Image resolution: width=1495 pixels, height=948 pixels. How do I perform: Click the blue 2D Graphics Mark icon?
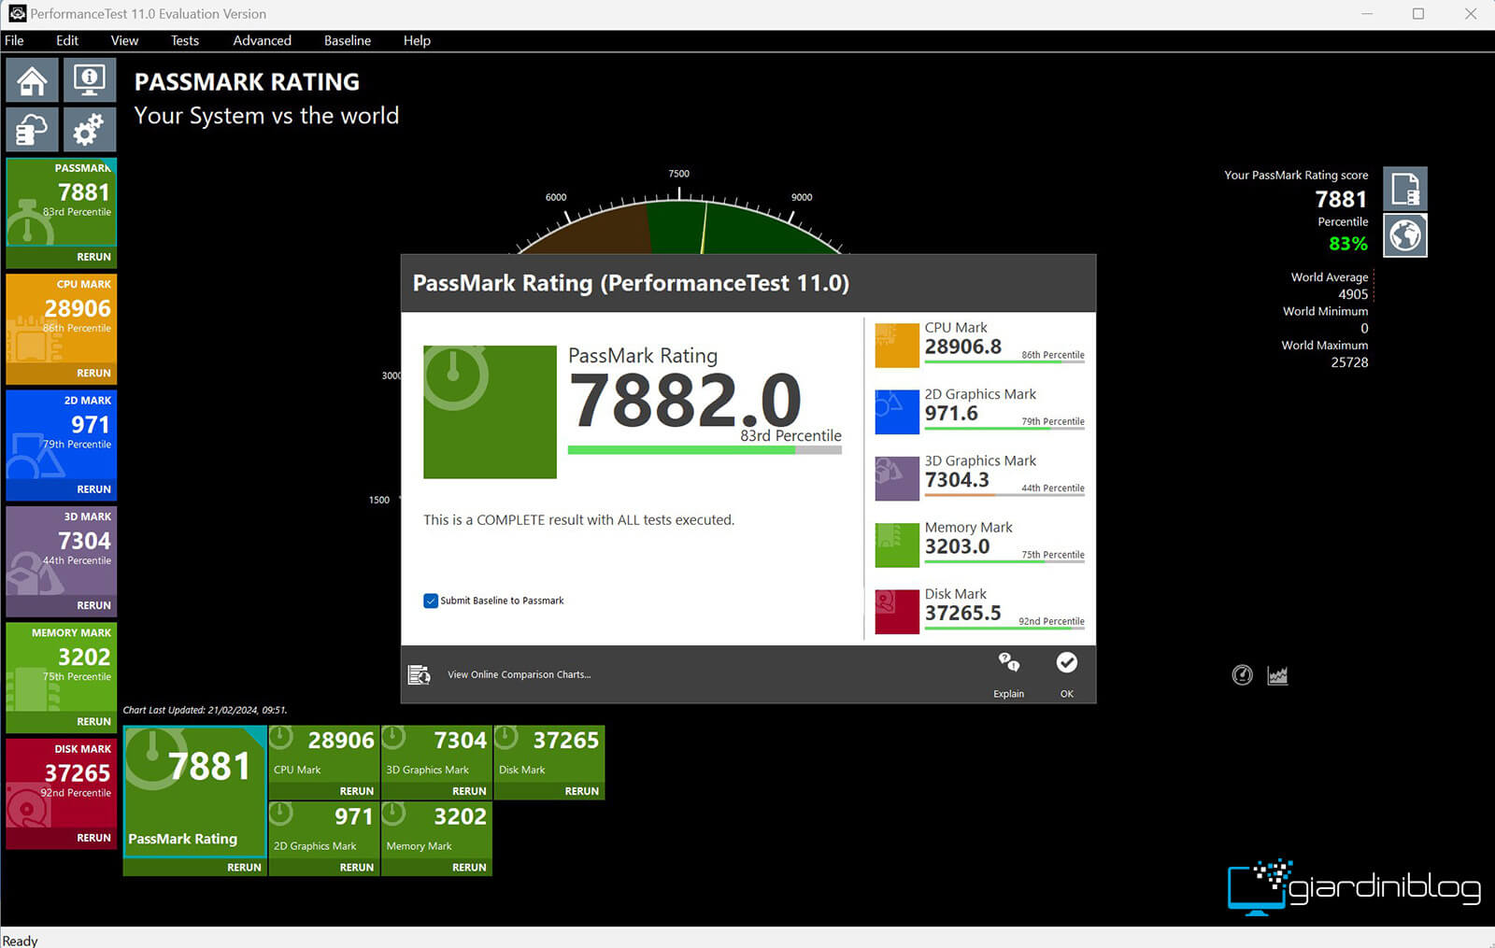pos(897,412)
